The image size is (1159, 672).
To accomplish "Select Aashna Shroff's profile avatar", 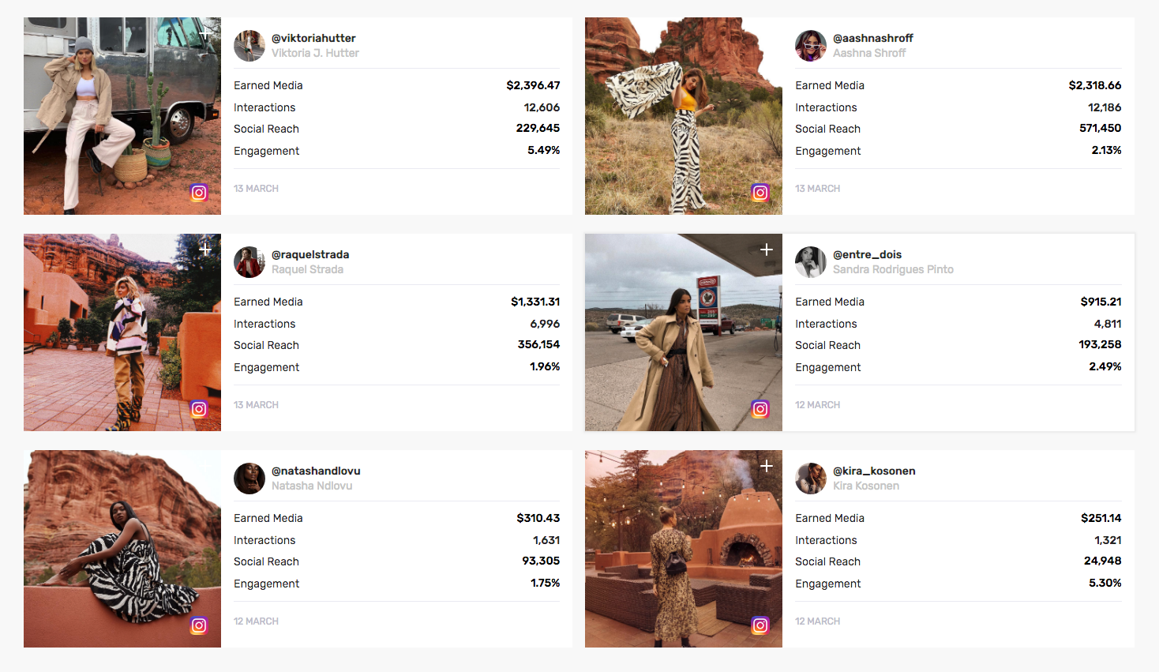I will (811, 46).
